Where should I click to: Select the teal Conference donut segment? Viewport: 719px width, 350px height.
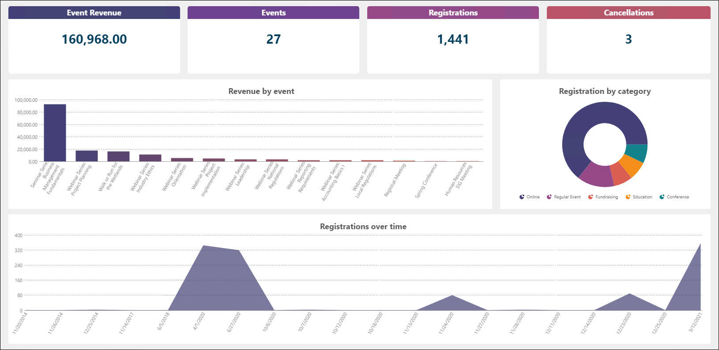[636, 153]
